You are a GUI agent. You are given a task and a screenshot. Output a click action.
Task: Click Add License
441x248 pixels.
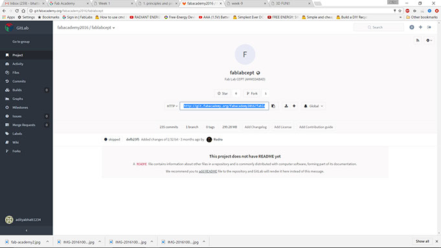[282, 127]
